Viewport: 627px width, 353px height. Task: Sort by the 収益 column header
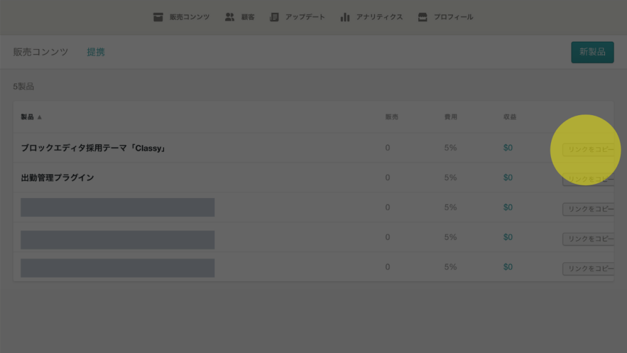(510, 117)
